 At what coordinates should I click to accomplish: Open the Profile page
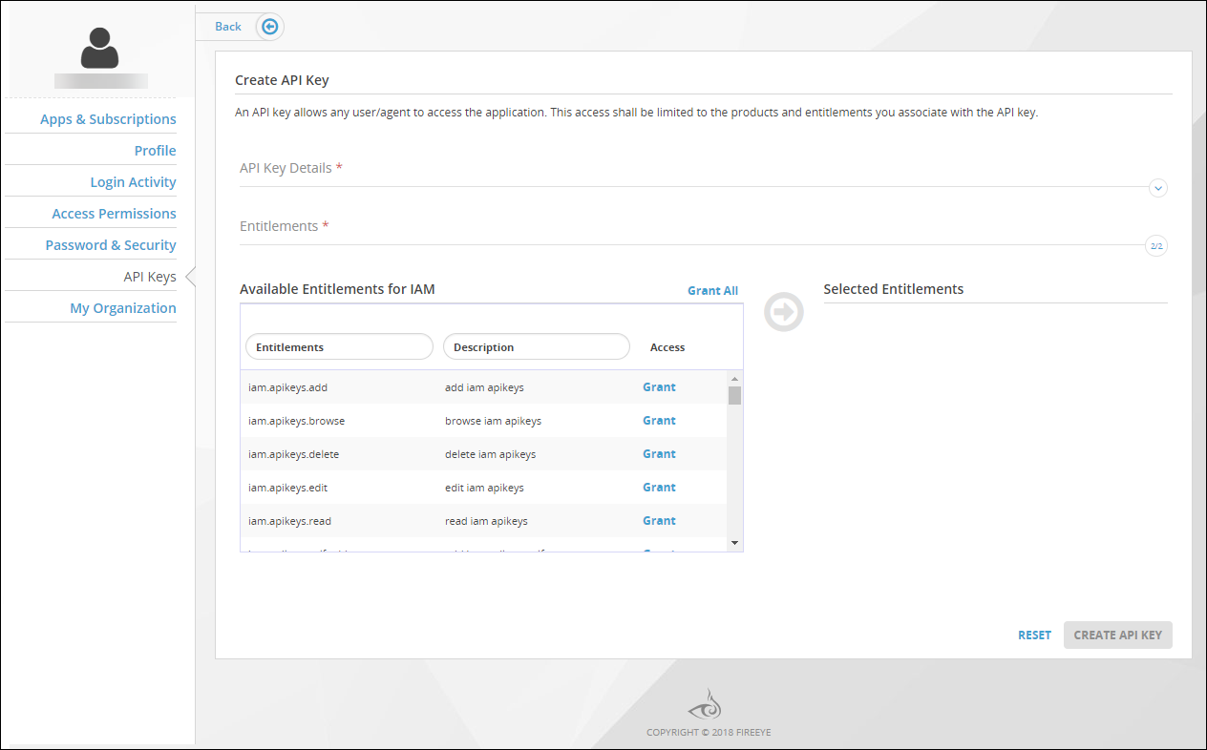tap(155, 151)
